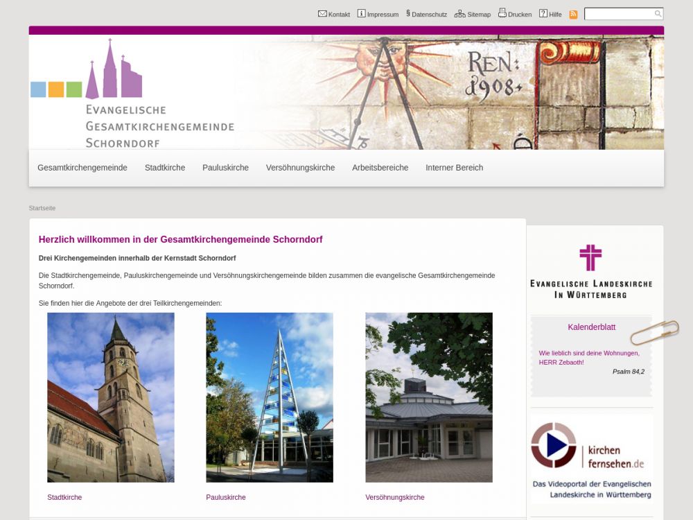Open the Gesamtkirchengemeinde menu
The image size is (693, 520).
[82, 168]
